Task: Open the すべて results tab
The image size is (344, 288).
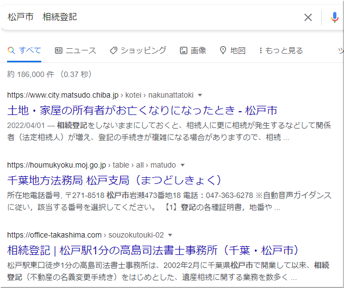Action: coord(24,50)
